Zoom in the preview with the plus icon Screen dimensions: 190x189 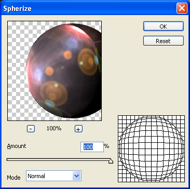pos(78,129)
